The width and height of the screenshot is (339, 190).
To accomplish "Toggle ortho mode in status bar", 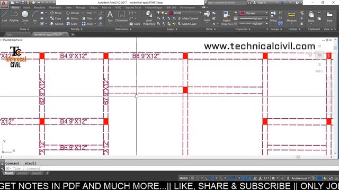I will (x=207, y=178).
